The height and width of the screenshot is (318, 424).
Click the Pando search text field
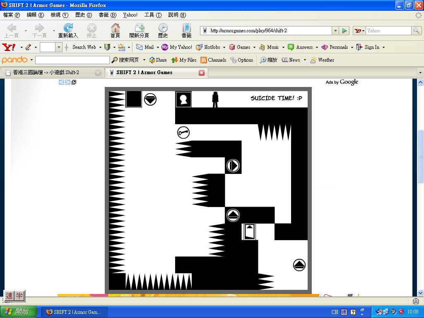click(x=72, y=60)
